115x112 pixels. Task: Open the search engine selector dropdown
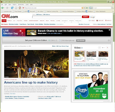click(x=92, y=8)
